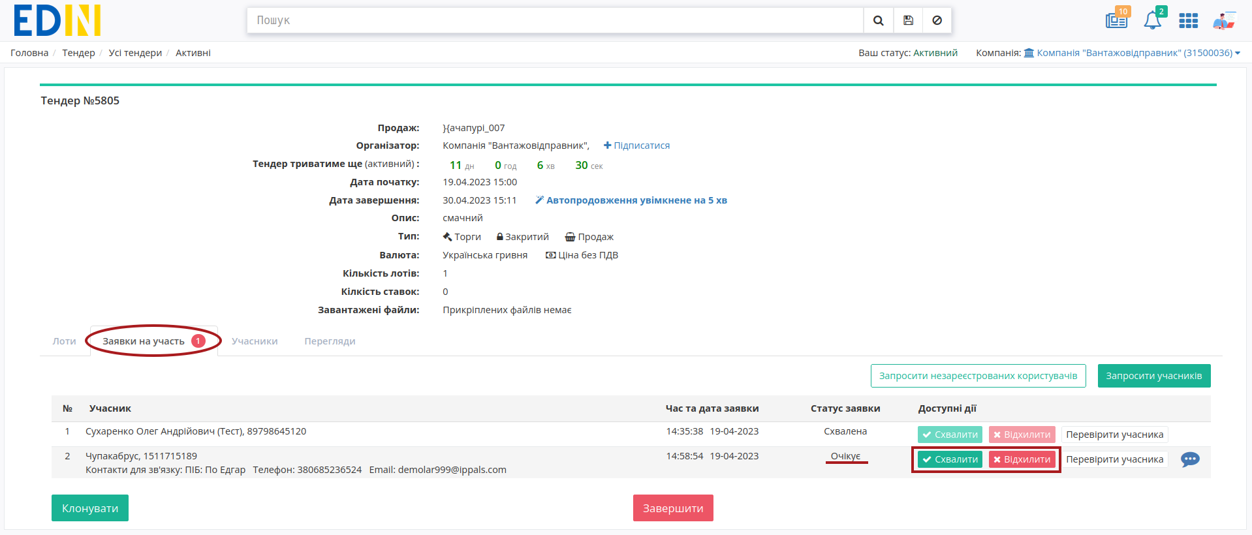Screen dimensions: 1252x535
Task: Click the basket Продаж icon
Action: click(x=570, y=237)
